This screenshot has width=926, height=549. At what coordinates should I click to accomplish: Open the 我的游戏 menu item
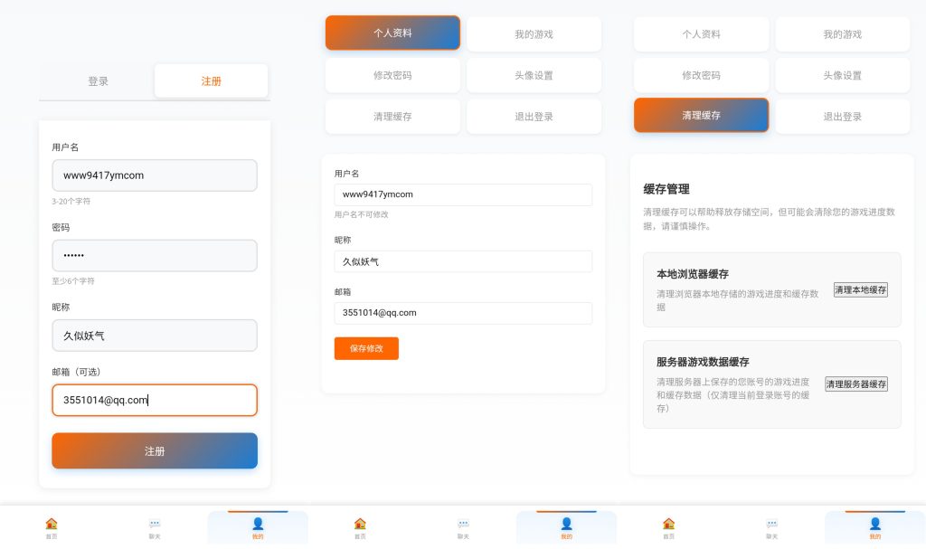click(534, 33)
